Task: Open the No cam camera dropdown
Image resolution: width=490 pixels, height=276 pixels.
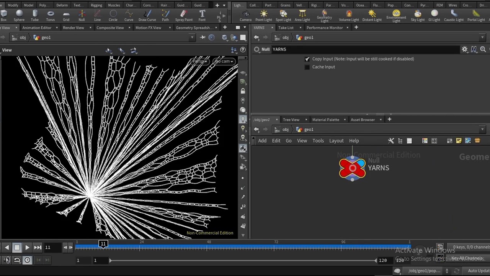Action: (x=224, y=61)
